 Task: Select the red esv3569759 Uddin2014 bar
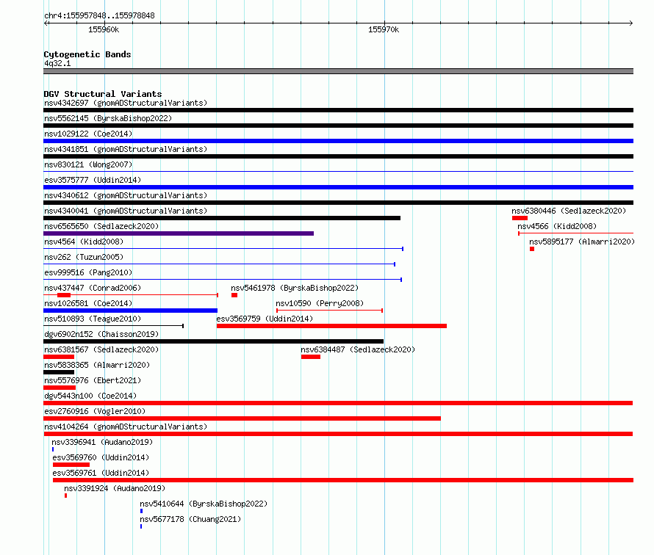(331, 326)
